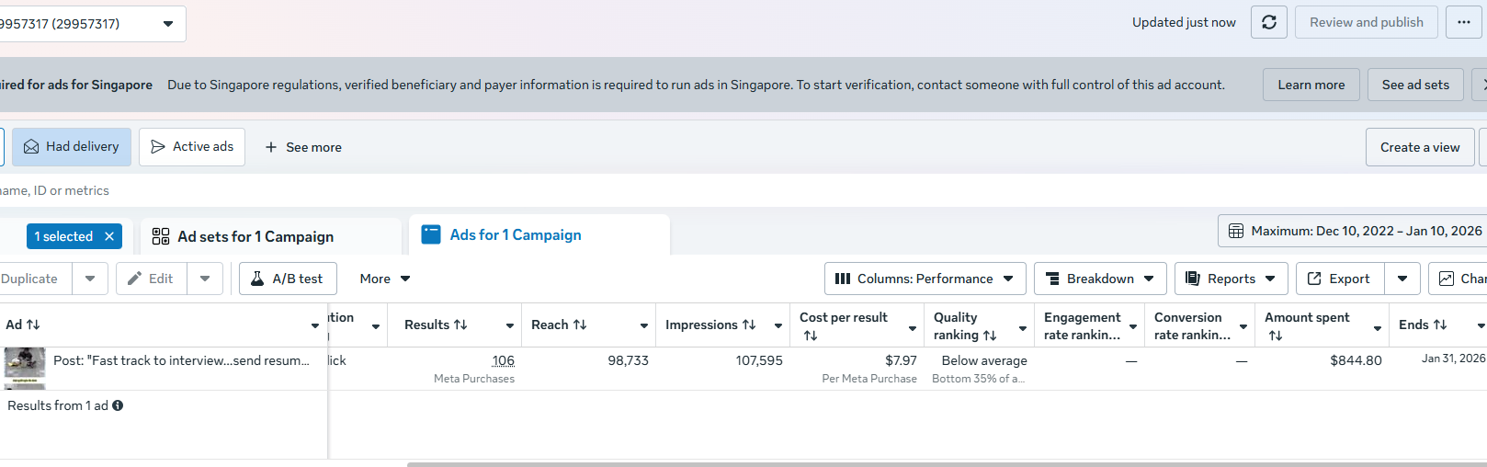The height and width of the screenshot is (467, 1487).
Task: Expand the Breakdown dropdown
Action: (x=1100, y=279)
